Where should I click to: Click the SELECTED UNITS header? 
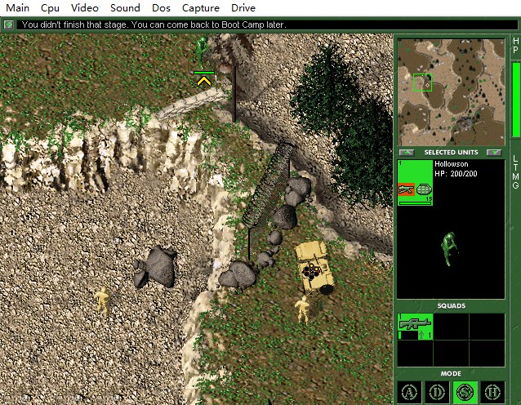click(x=451, y=152)
